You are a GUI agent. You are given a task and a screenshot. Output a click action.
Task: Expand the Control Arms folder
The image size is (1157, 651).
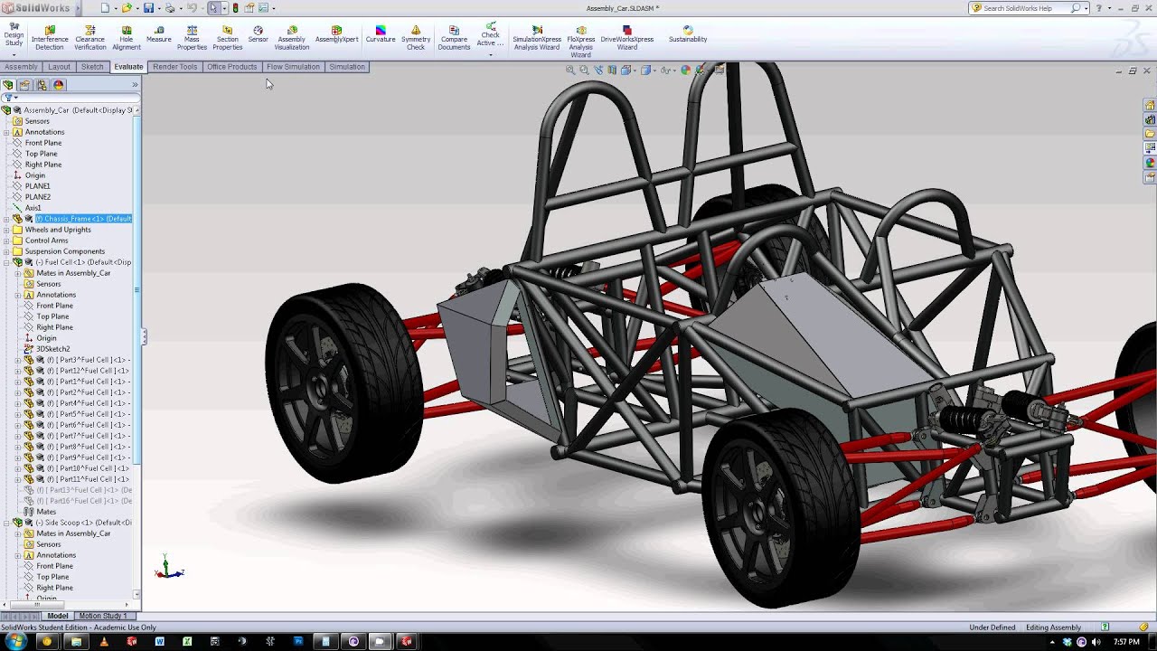(6, 241)
